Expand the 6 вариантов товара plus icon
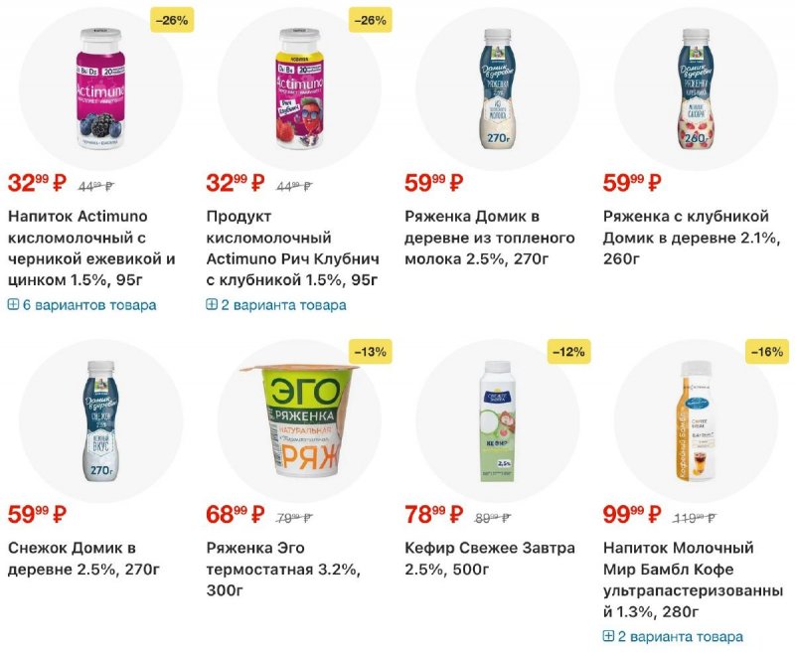Screen dimensions: 795x658 click(x=13, y=305)
